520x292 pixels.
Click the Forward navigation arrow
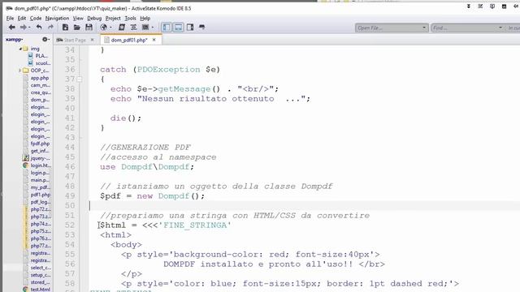click(23, 28)
